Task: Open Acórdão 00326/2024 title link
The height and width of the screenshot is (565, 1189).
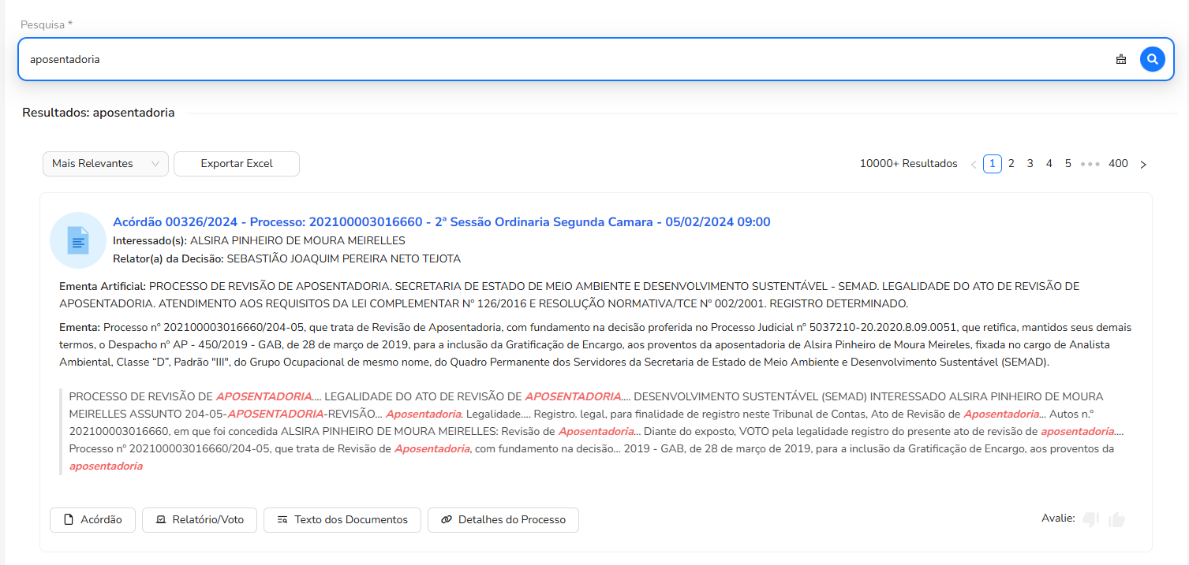Action: pos(441,222)
